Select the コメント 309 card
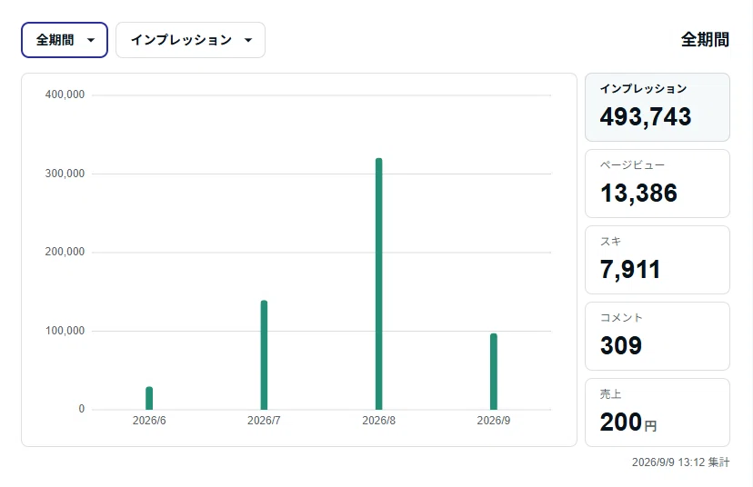The image size is (753, 487). click(657, 336)
